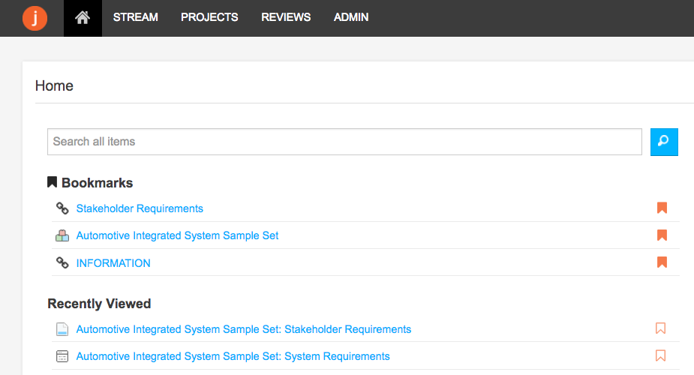Image resolution: width=694 pixels, height=375 pixels.
Task: Unbookmark Automotive Integrated System Sample Set
Action: [x=662, y=235]
